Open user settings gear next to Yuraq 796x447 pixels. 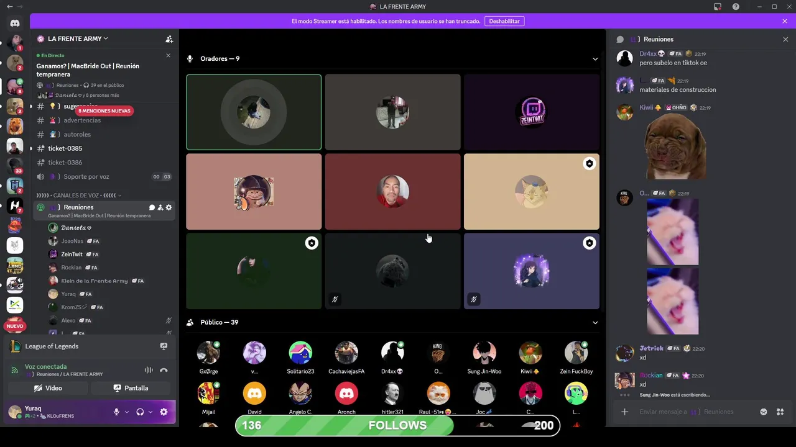164,412
